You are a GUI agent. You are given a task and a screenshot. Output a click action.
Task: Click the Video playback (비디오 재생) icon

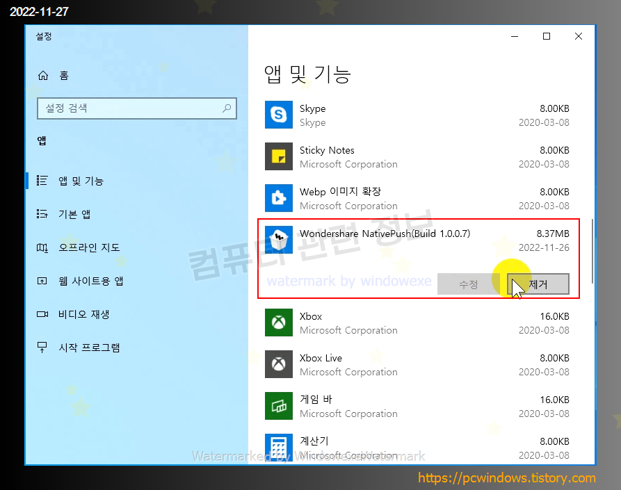pyautogui.click(x=42, y=314)
